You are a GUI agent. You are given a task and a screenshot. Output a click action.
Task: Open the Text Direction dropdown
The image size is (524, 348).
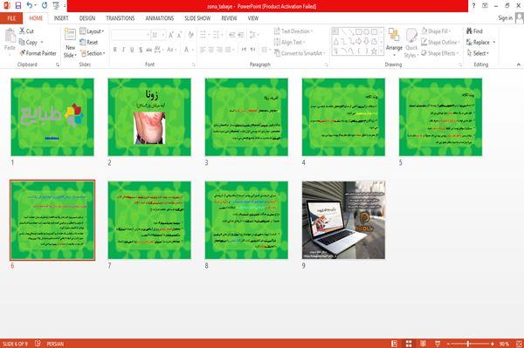coord(293,31)
